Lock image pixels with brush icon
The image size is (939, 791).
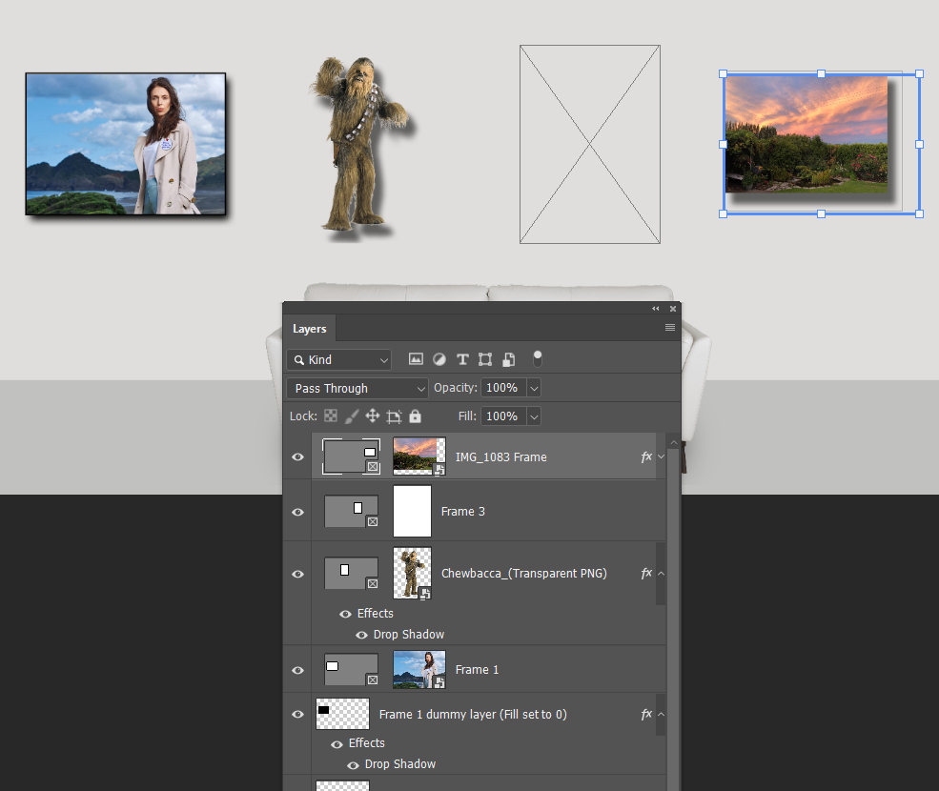(352, 416)
